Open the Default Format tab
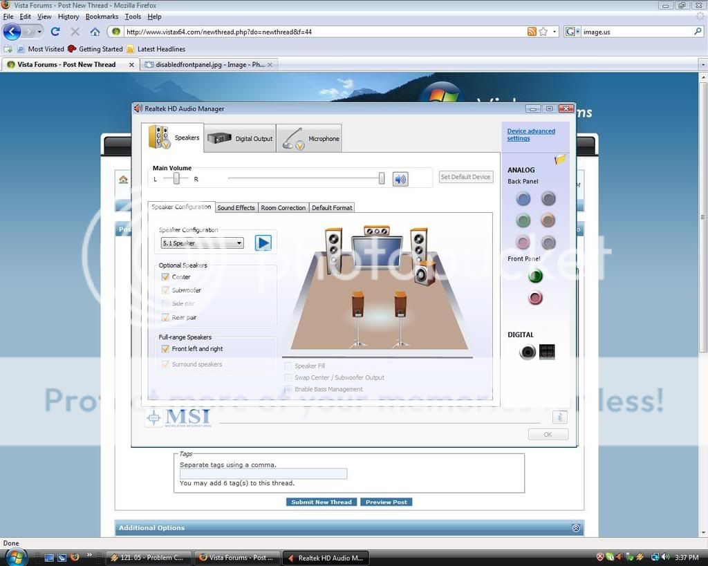The height and width of the screenshot is (566, 708). click(x=332, y=207)
